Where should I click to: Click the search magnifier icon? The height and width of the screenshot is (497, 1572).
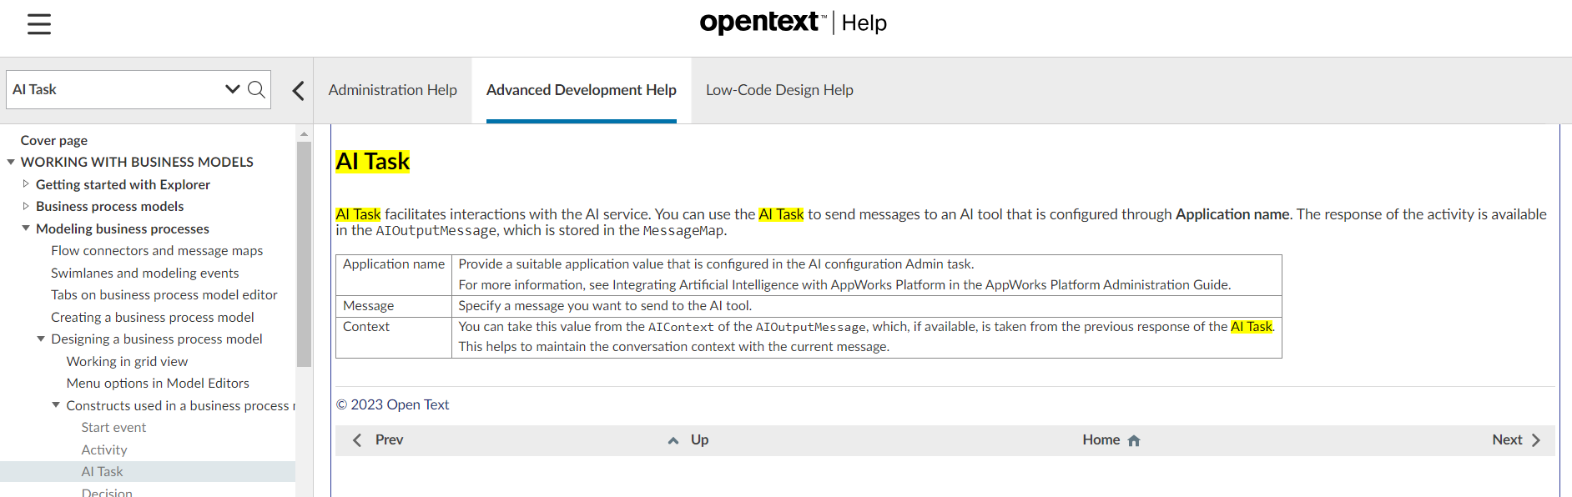[x=257, y=89]
